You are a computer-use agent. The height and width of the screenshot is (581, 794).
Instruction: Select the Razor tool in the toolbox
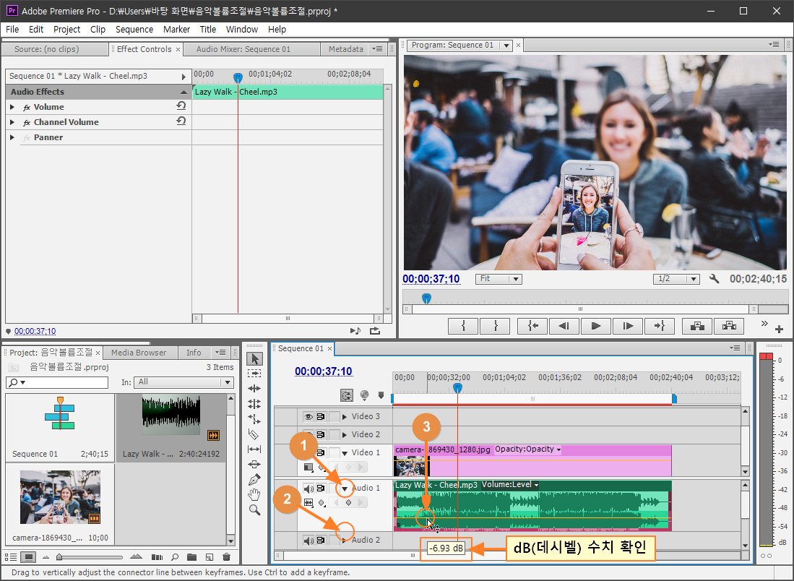pos(254,434)
